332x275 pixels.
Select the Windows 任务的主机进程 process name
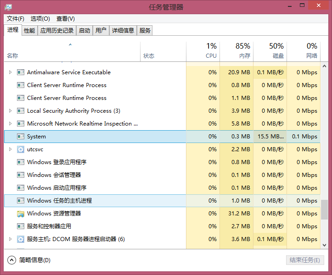click(60, 201)
